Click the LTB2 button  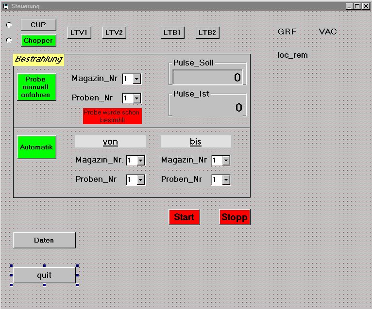[207, 33]
